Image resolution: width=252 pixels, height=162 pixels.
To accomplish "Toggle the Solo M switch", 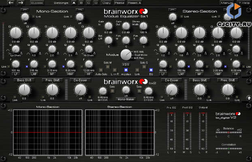I will click(108, 66).
